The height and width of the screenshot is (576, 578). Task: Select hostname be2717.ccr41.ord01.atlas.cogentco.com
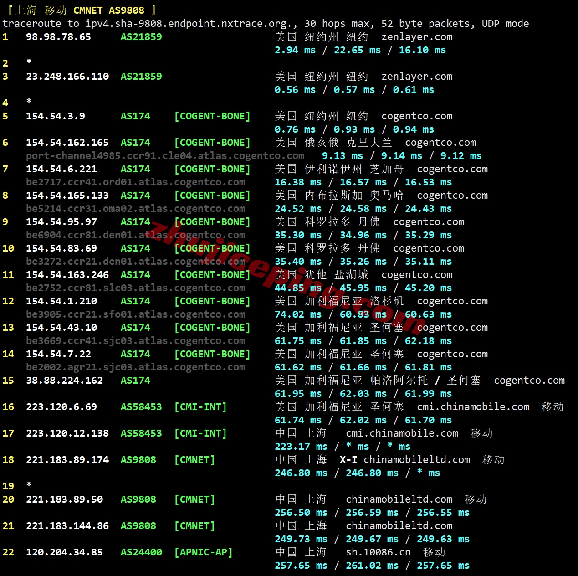[135, 182]
